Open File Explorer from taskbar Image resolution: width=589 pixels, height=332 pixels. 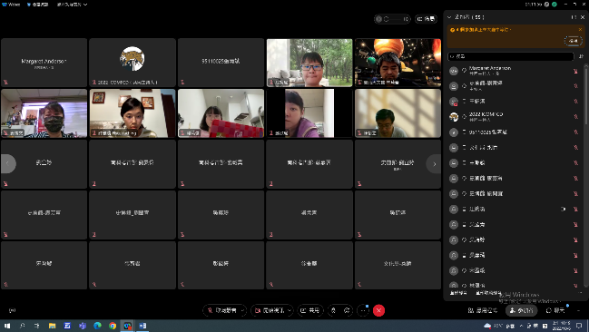coord(52,326)
